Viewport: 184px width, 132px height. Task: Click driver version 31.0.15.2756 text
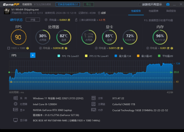coord(56,115)
